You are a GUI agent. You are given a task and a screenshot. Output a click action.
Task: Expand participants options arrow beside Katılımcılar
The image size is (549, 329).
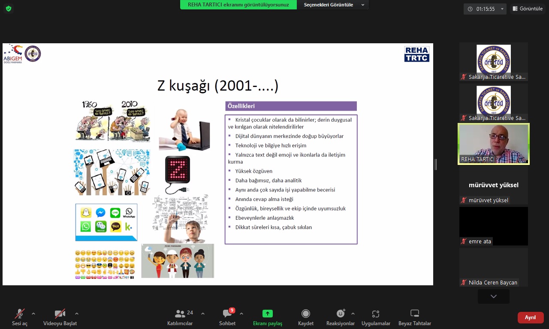point(203,314)
